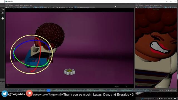Toggle Film Gate in left viewport toolbar
The image size is (178, 100).
22,7
